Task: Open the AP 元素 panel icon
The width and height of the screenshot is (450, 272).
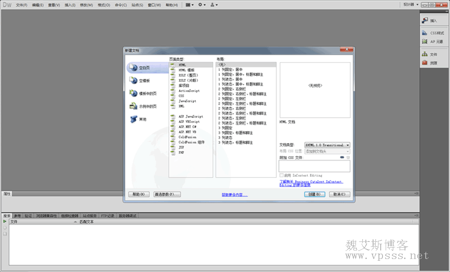Action: click(x=425, y=41)
